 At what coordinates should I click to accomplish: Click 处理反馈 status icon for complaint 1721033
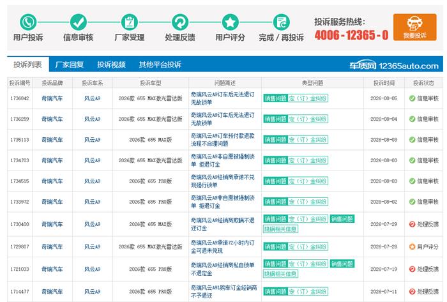(x=413, y=269)
